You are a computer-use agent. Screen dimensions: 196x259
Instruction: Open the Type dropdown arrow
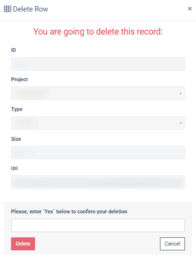pos(181,123)
